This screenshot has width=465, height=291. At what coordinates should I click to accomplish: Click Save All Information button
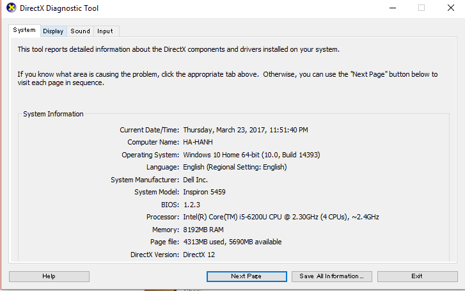click(331, 276)
